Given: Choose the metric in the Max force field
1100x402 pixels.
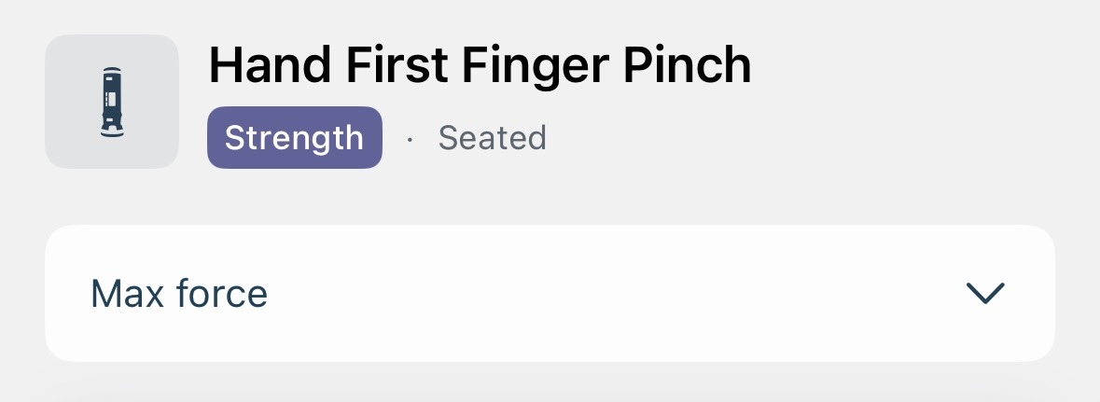Looking at the screenshot, I should [550, 293].
